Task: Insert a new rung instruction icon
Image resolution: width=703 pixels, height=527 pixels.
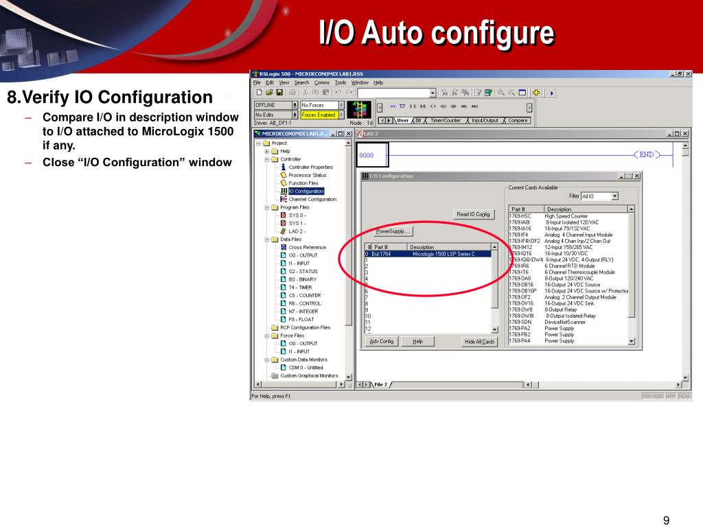Action: click(x=392, y=106)
